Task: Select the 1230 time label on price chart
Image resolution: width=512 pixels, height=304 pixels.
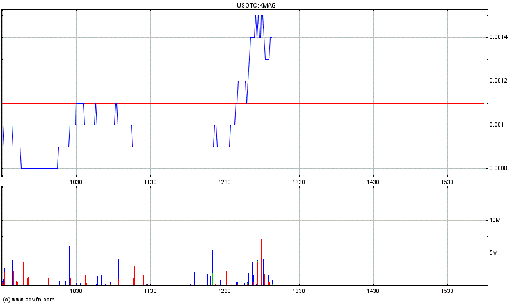Action: [225, 182]
